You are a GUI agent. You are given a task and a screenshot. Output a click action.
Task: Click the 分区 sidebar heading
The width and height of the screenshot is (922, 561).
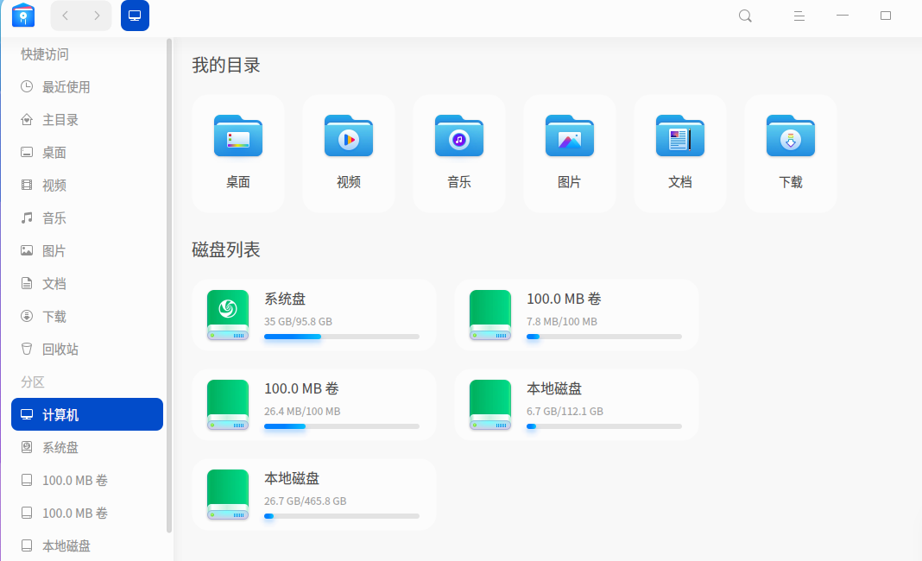click(x=33, y=382)
